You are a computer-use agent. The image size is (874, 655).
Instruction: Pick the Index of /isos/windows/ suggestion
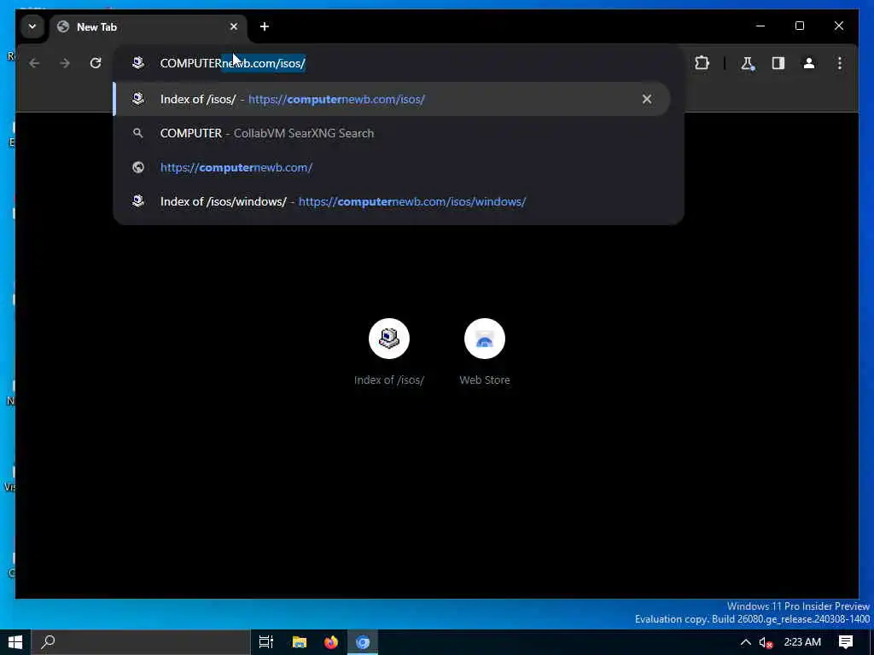point(391,201)
